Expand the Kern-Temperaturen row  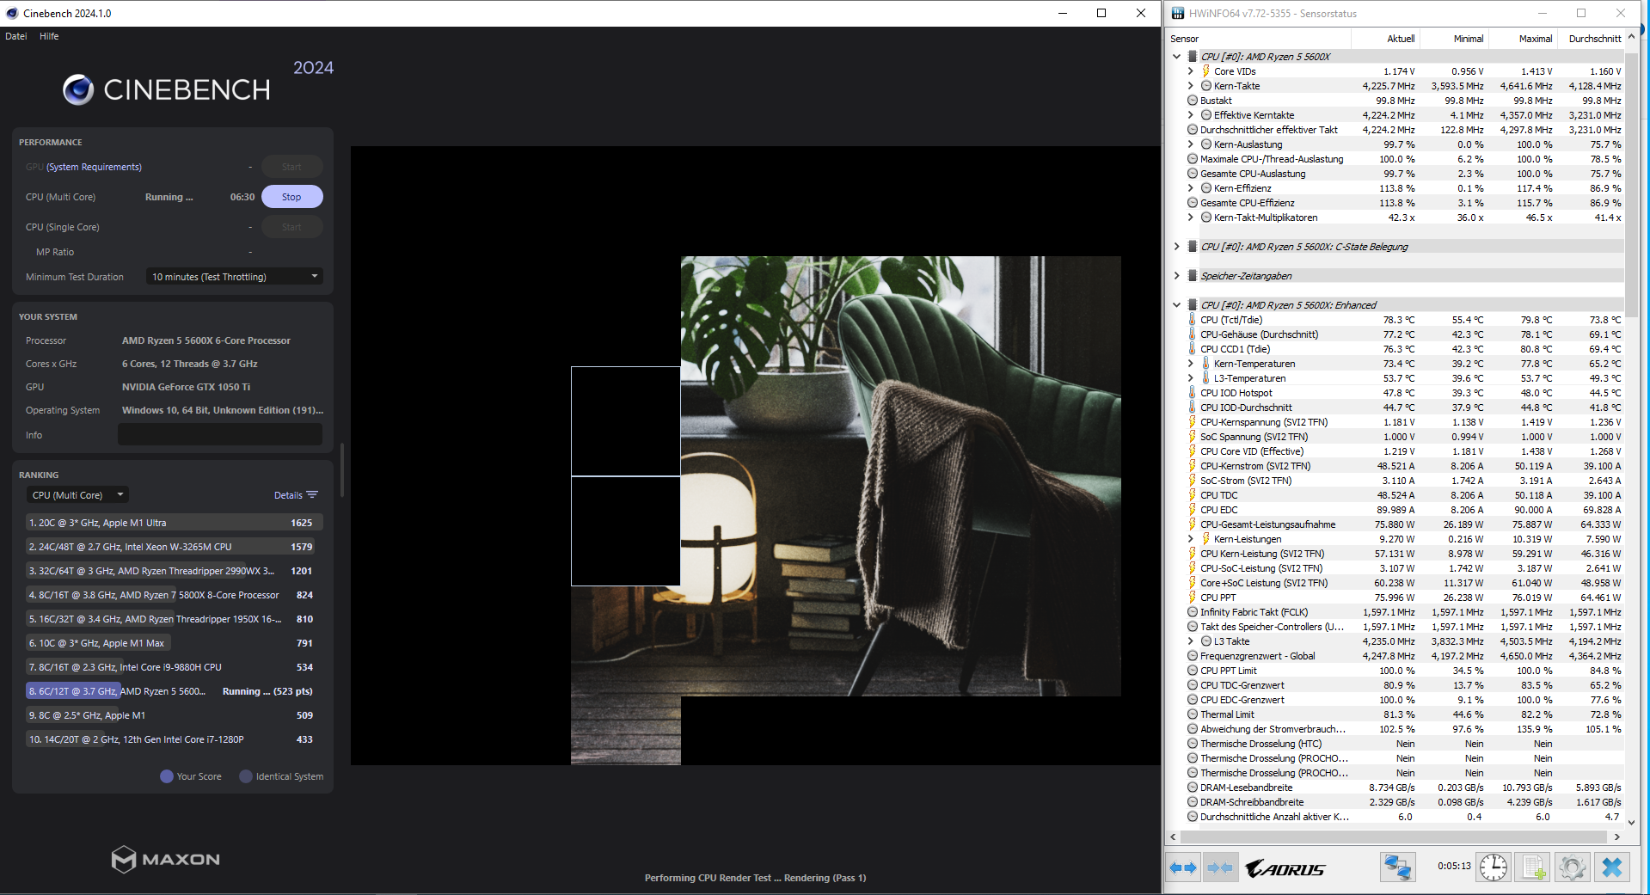1191,364
